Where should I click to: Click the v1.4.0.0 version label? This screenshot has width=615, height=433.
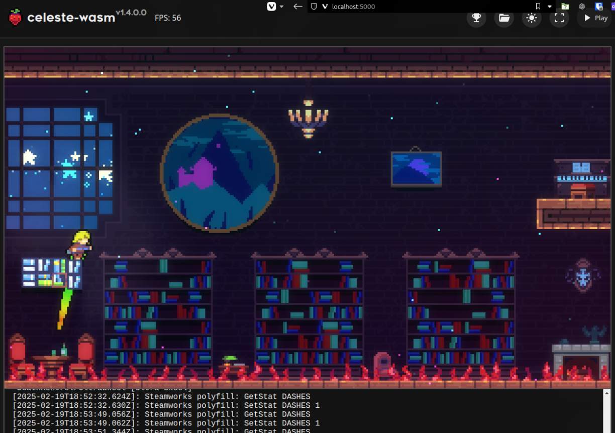tap(131, 12)
